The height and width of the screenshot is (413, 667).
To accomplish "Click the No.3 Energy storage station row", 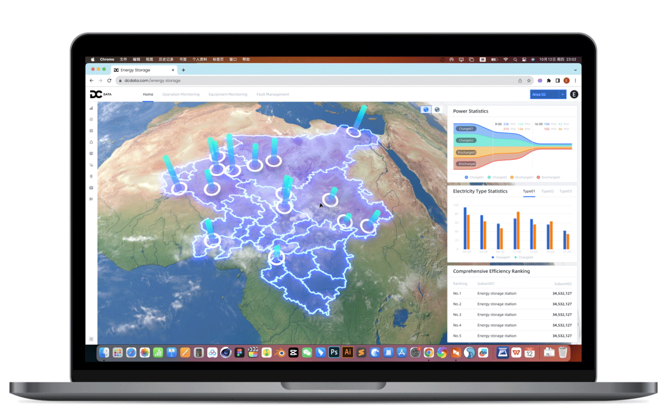I will (512, 315).
